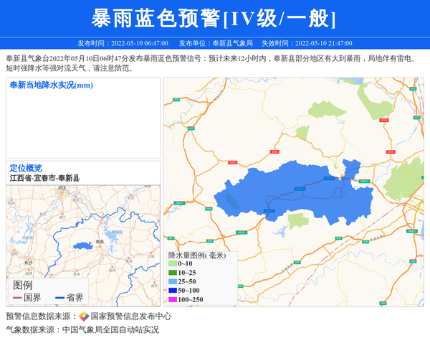Click the National Warning Center logo icon

(84, 316)
